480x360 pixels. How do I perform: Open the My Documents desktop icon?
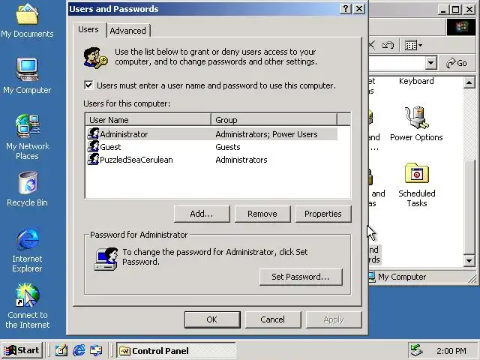27,20
